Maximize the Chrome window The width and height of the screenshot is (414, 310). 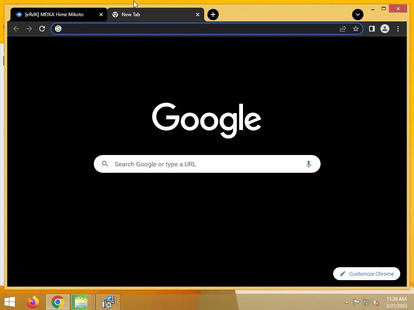pos(384,9)
